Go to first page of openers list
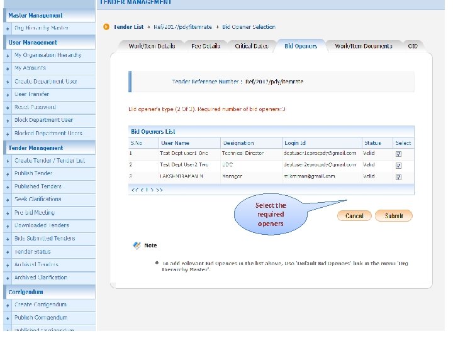Screen dimensions: 453x339 [135, 190]
